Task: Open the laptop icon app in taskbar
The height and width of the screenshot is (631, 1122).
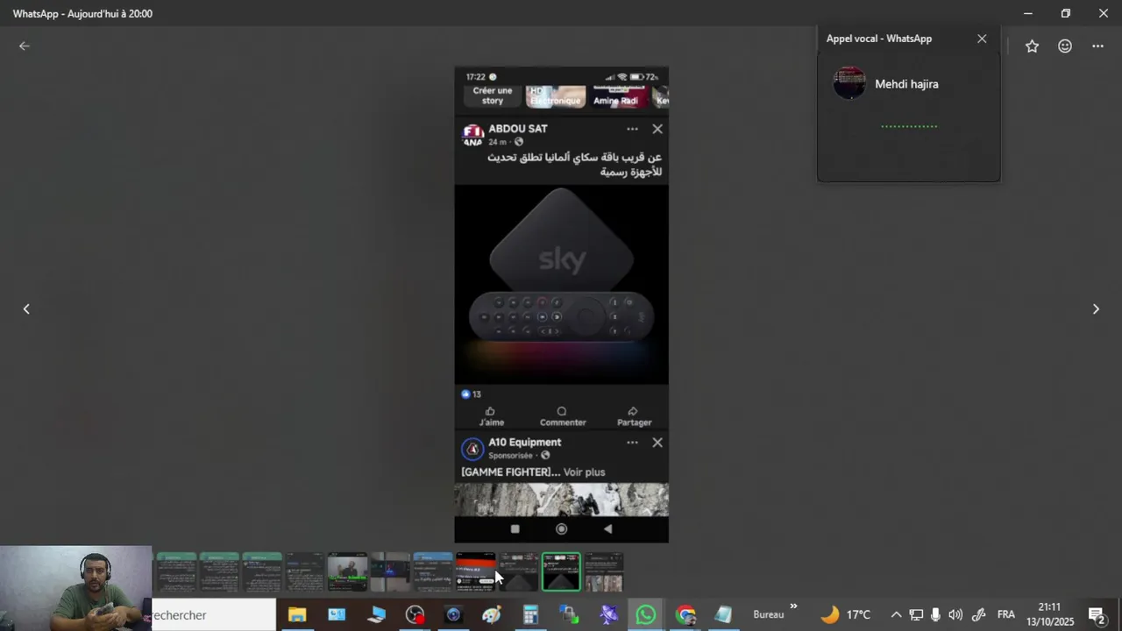Action: [x=376, y=615]
